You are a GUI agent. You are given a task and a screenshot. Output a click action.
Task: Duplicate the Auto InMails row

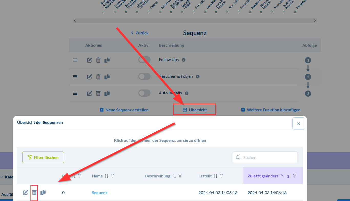coord(107,93)
